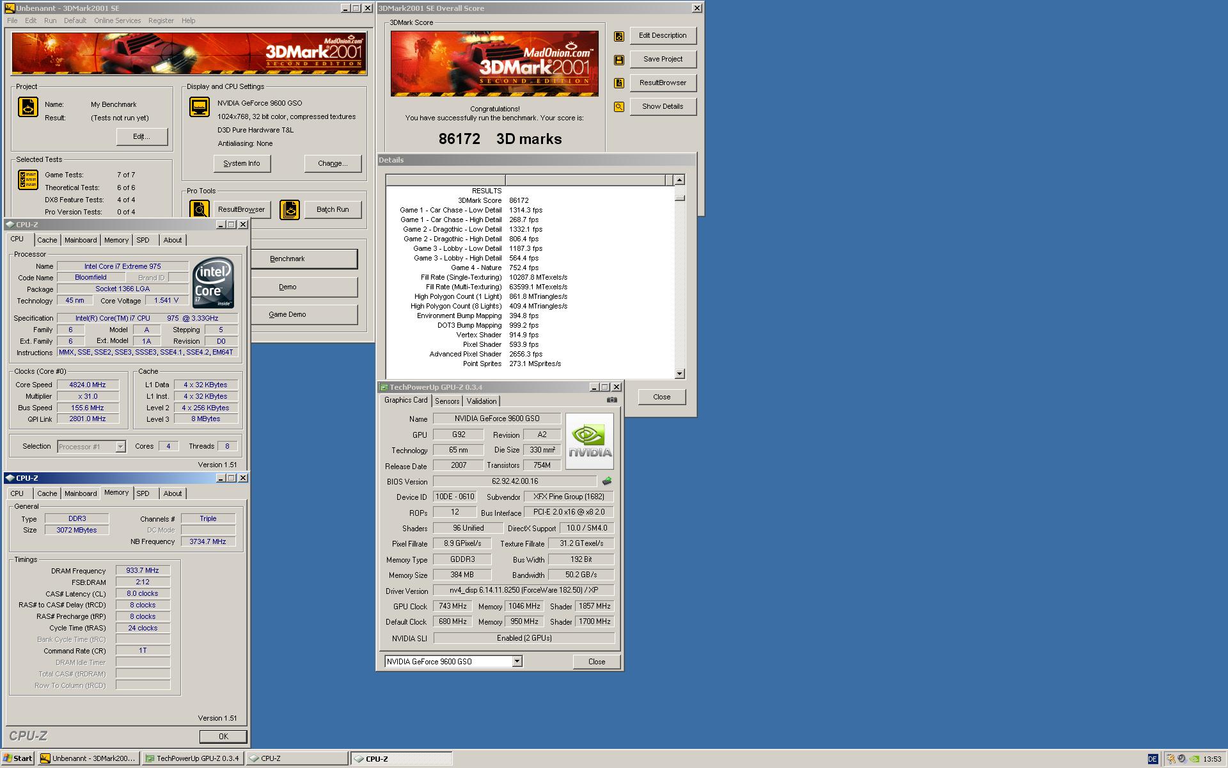Switch to Validation tab in GPU-Z

point(481,401)
